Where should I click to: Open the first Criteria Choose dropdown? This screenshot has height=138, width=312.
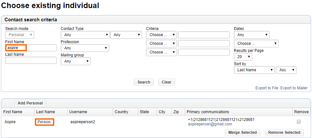(x=161, y=35)
